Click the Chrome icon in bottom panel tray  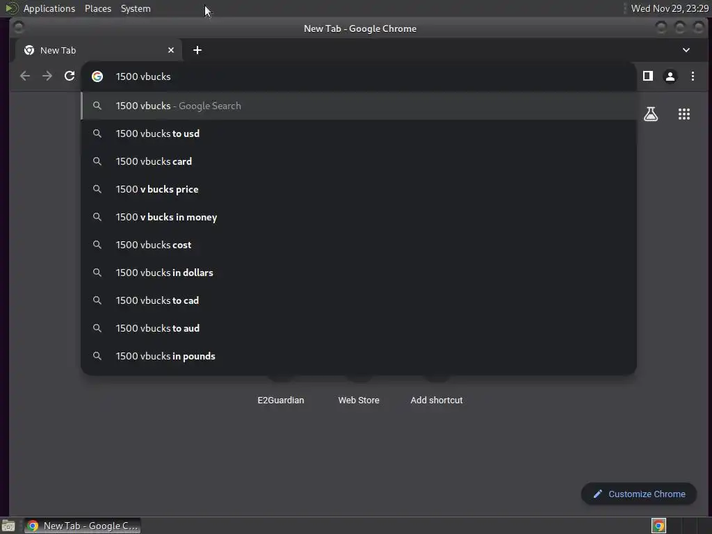[658, 526]
